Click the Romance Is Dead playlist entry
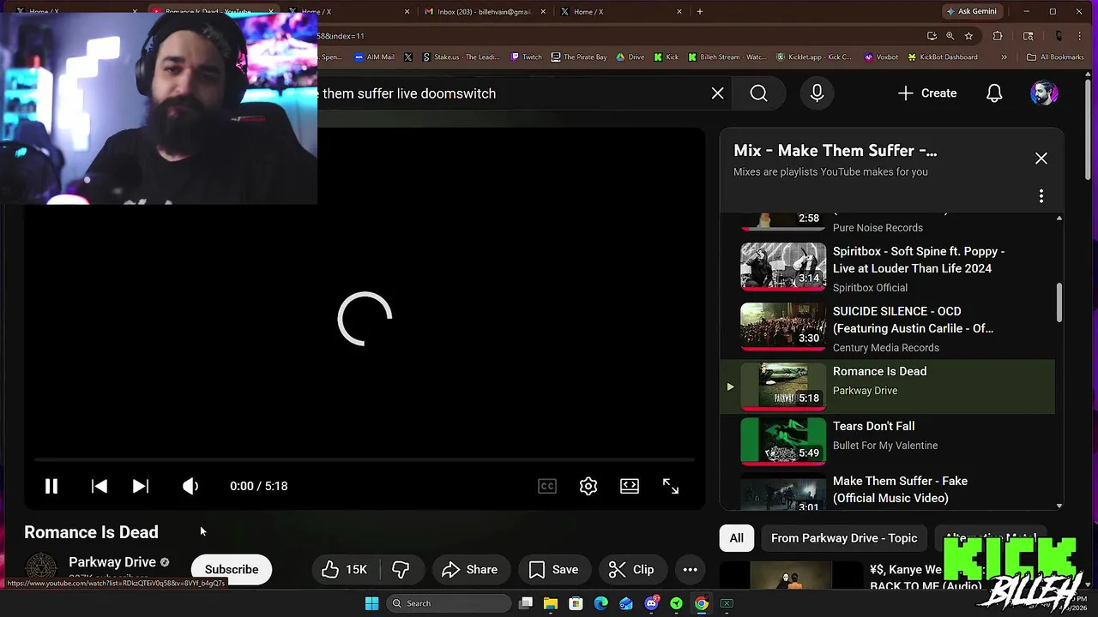The height and width of the screenshot is (617, 1098). coord(889,386)
